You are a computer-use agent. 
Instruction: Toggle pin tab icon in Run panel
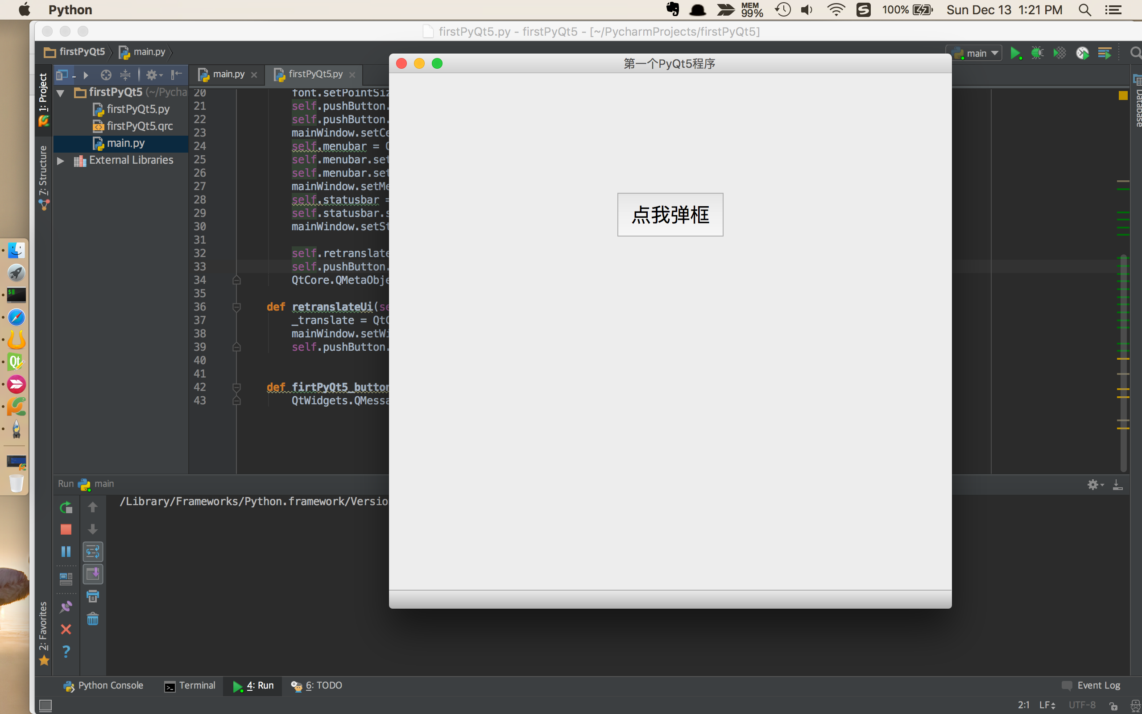pos(66,607)
